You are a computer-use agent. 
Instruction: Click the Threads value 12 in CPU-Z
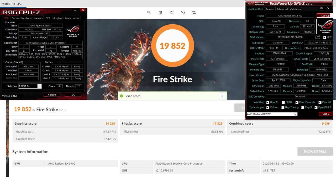78,86
